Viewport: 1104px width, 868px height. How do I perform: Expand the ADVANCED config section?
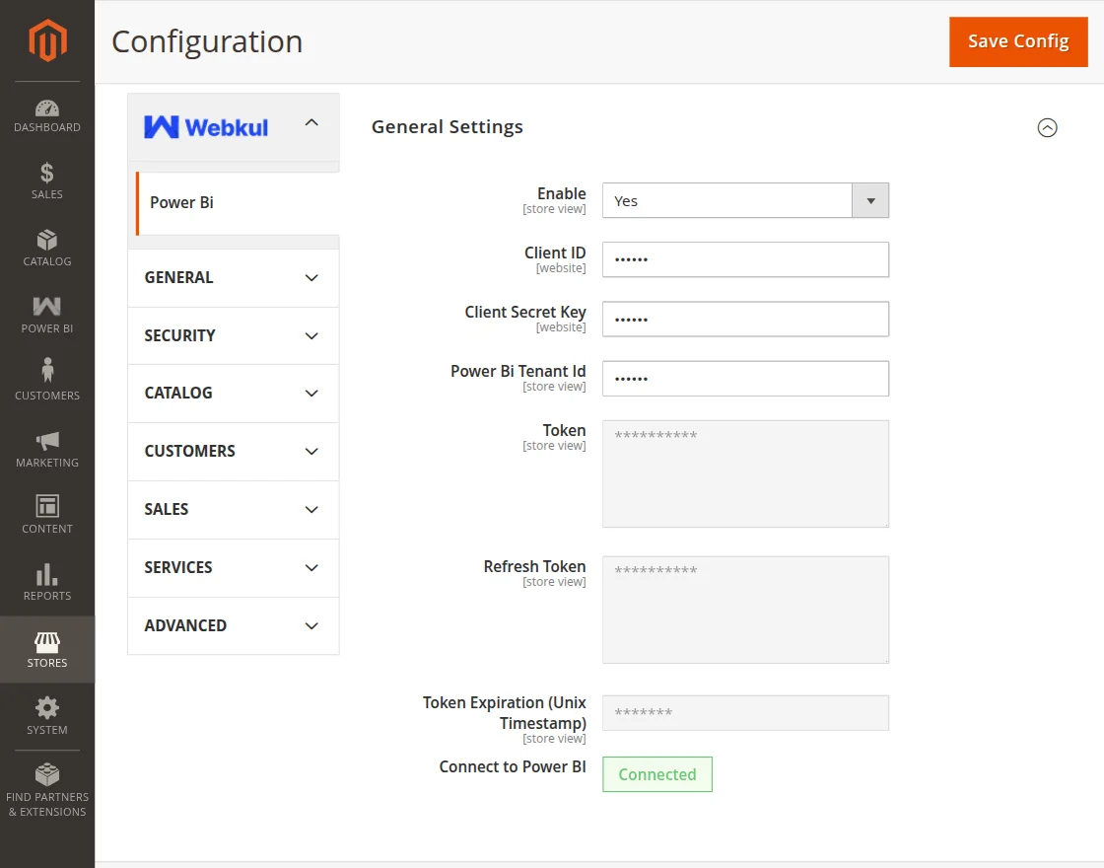tap(233, 625)
